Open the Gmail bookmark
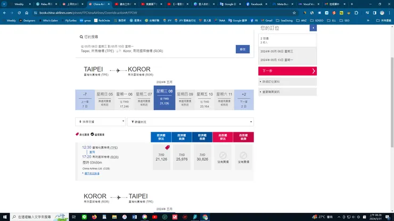This screenshot has width=394, height=221. click(x=267, y=21)
